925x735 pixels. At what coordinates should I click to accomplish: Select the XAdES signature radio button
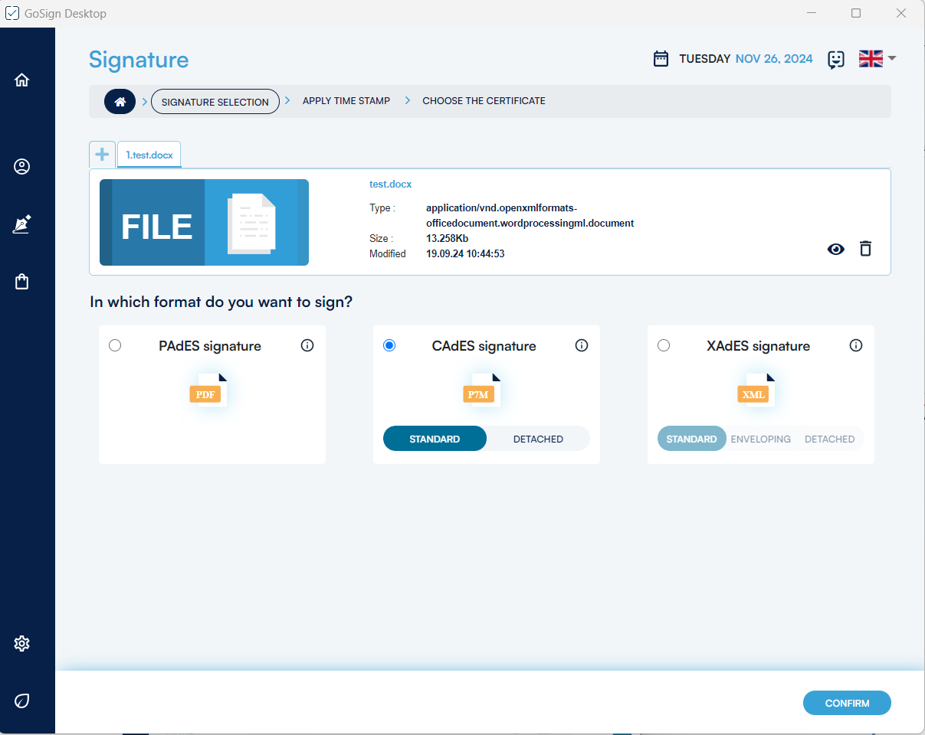tap(664, 345)
